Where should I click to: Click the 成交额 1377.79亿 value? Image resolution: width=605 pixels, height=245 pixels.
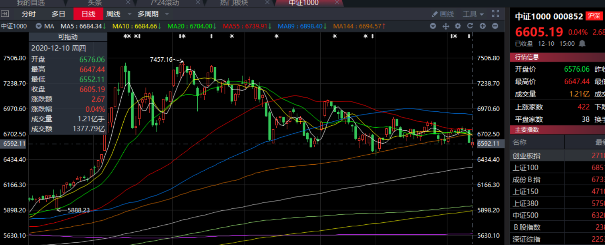tap(89, 129)
